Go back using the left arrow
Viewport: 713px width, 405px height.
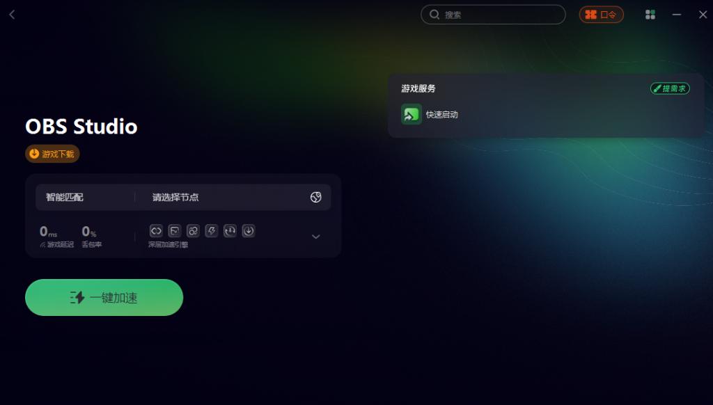[x=13, y=15]
